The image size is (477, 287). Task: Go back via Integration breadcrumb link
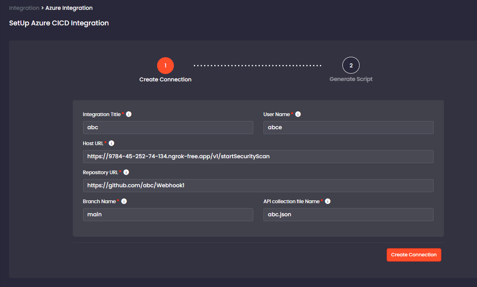click(x=24, y=8)
